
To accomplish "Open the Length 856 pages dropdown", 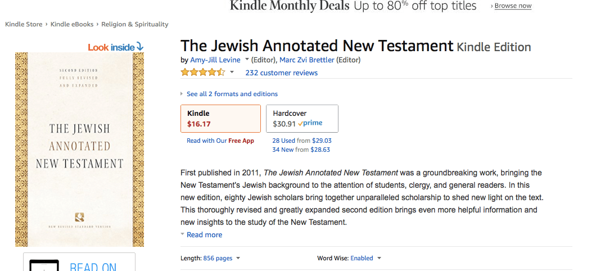I will (238, 258).
